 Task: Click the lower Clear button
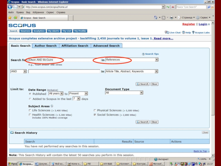[x=154, y=122]
